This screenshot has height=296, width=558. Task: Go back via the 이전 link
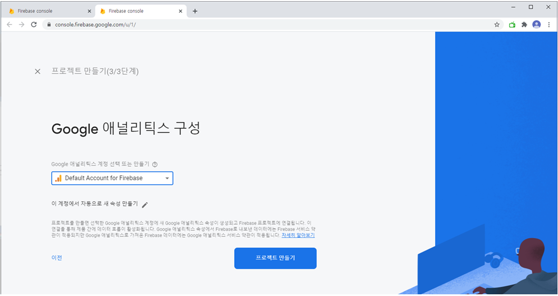(57, 258)
